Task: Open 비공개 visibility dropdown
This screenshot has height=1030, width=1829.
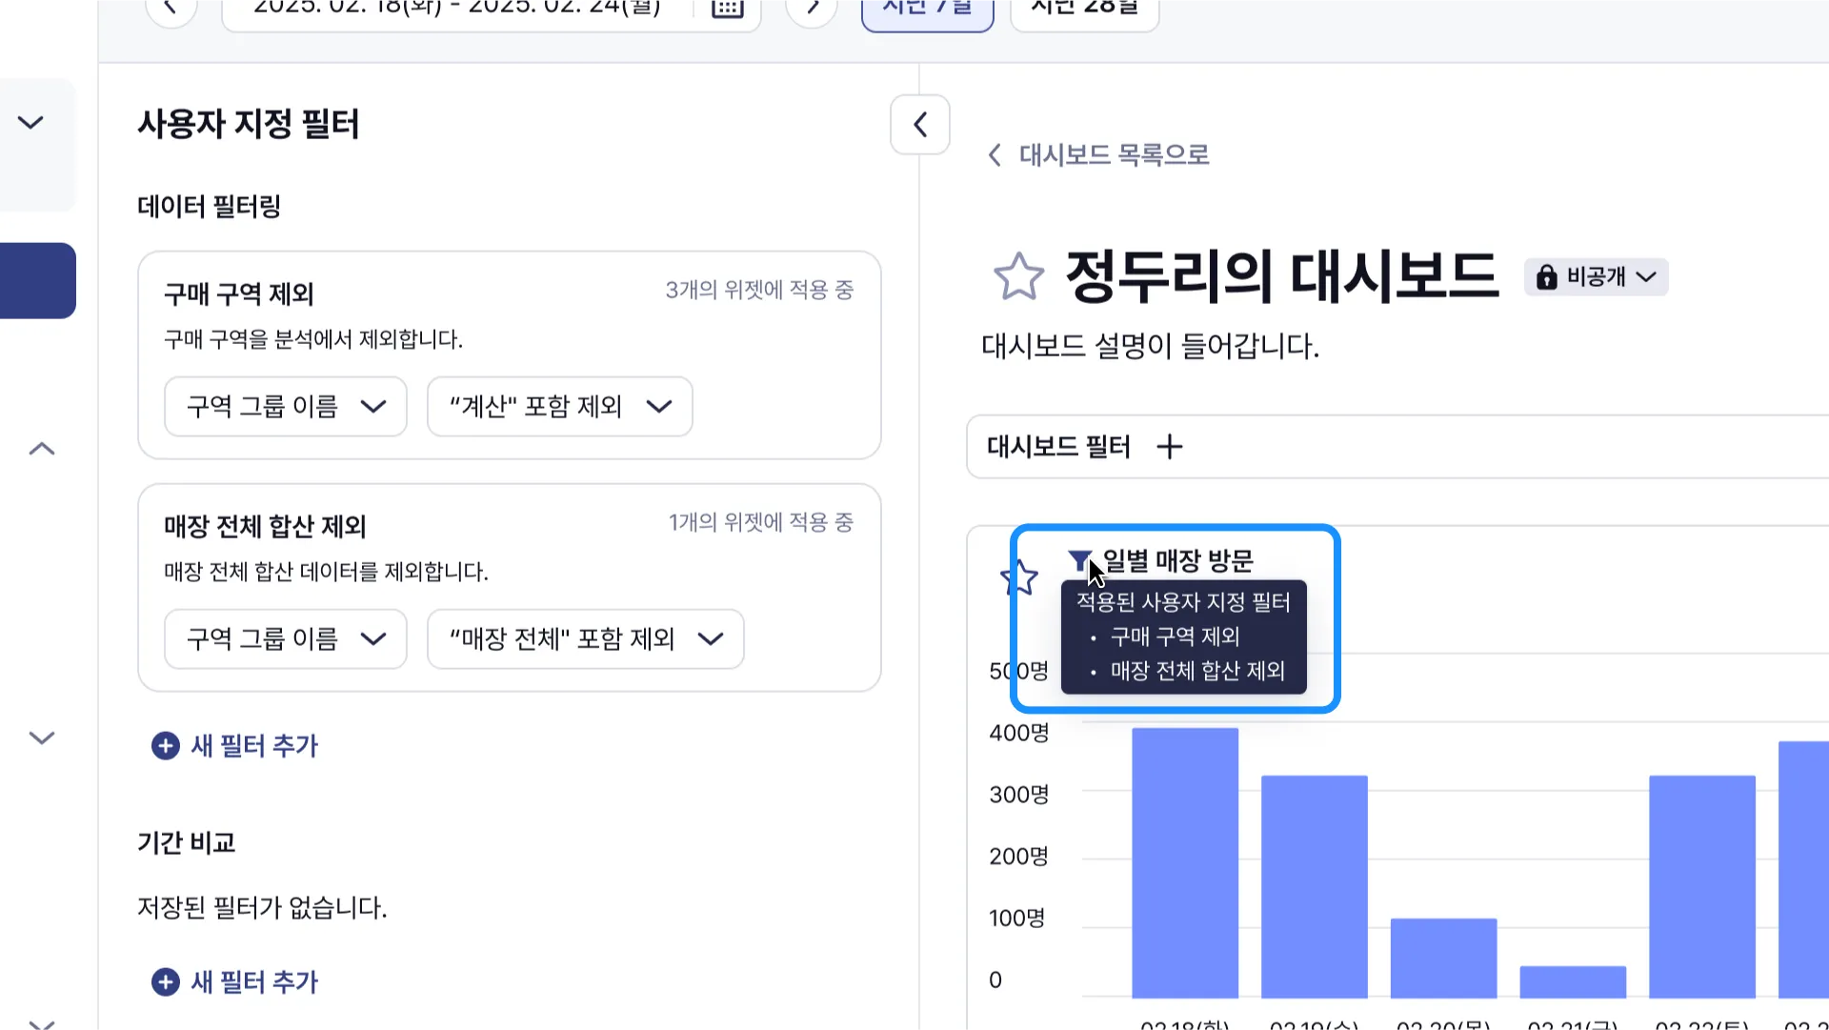Action: (1596, 277)
